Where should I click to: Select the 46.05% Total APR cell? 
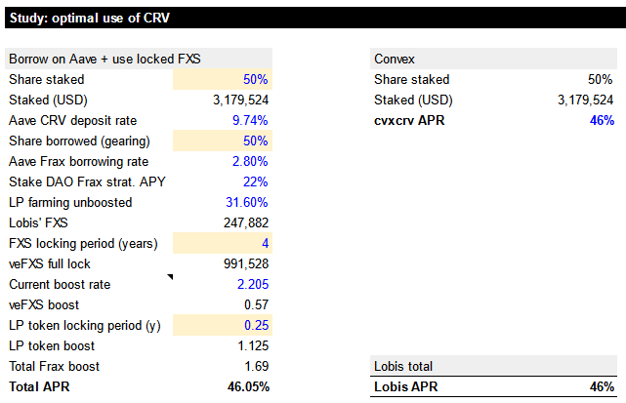(x=248, y=386)
